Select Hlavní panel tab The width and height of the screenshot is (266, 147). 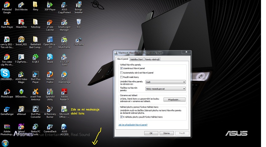point(123,59)
